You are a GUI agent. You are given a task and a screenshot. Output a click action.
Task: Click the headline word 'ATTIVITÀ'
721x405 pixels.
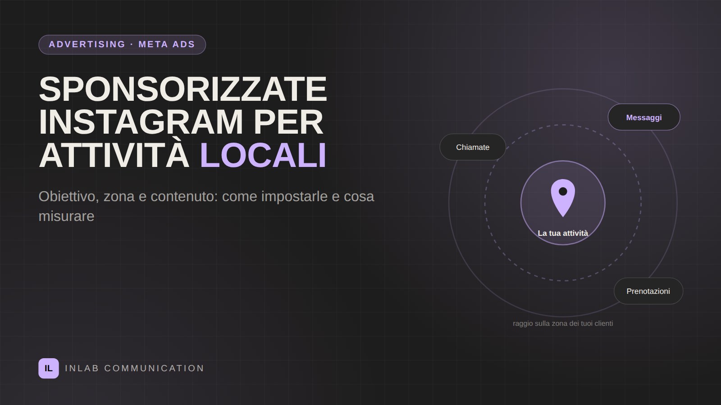tap(114, 153)
